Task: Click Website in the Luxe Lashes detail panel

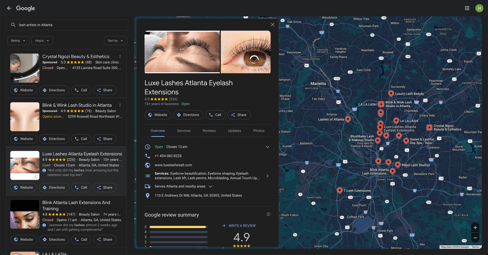Action: (x=158, y=115)
